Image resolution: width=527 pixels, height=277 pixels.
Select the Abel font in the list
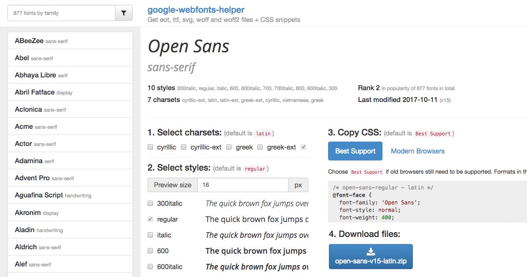point(70,58)
